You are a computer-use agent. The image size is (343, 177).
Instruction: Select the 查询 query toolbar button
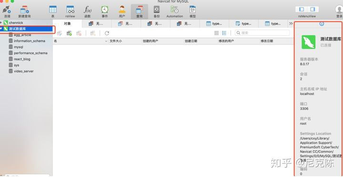click(139, 12)
